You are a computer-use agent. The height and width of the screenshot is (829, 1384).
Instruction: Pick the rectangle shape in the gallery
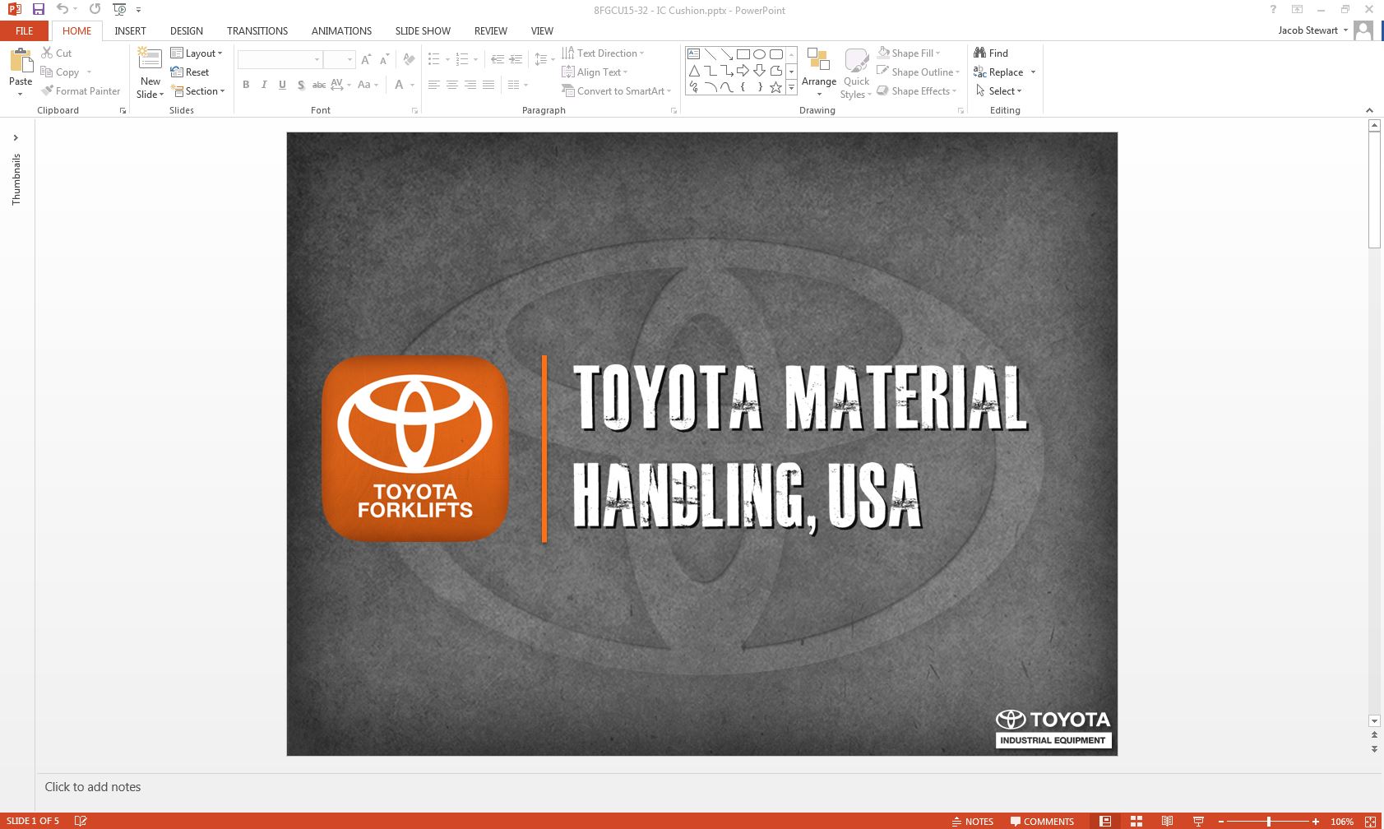(743, 54)
